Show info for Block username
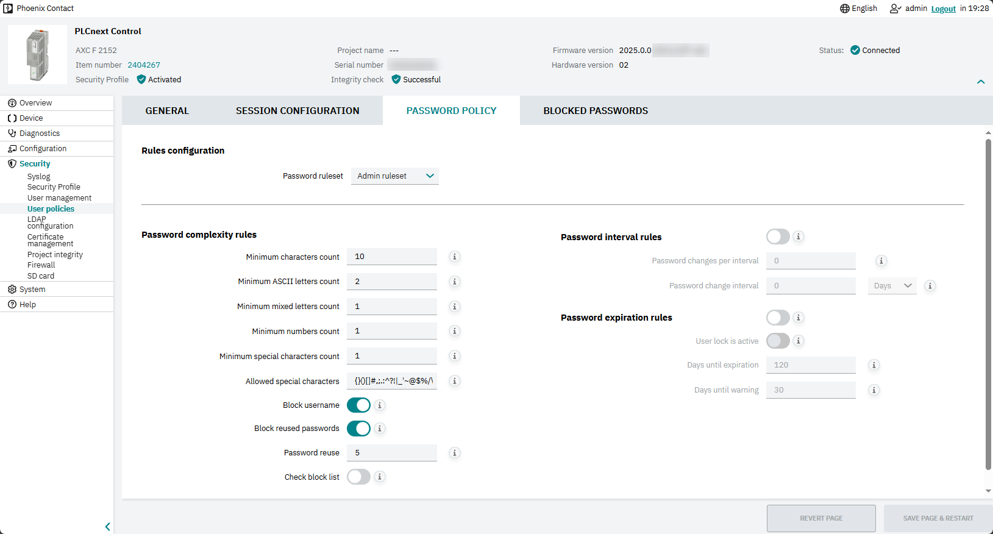 coord(380,405)
